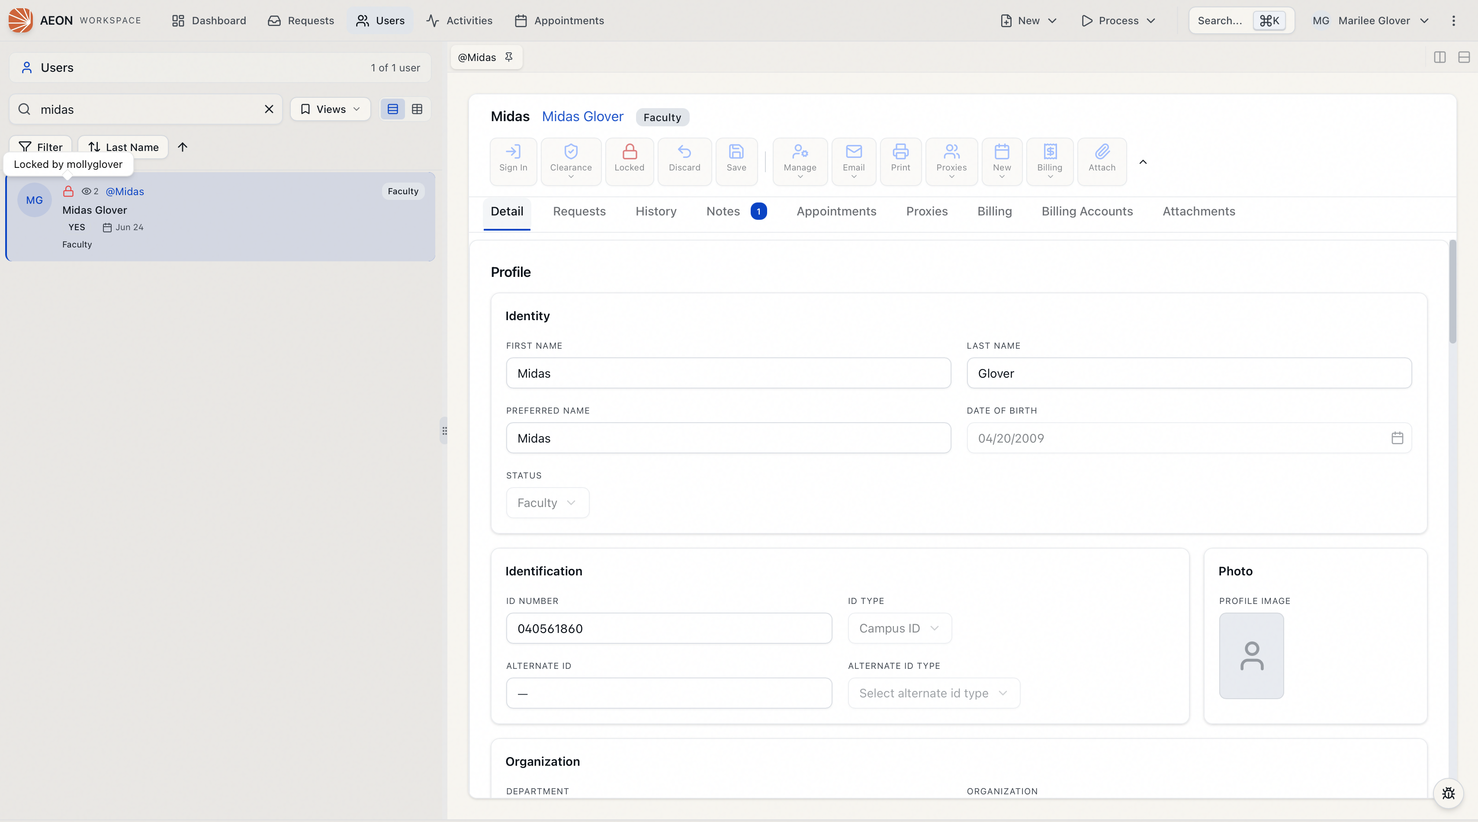1478x822 pixels.
Task: Select the Users navigation item
Action: pyautogui.click(x=380, y=21)
